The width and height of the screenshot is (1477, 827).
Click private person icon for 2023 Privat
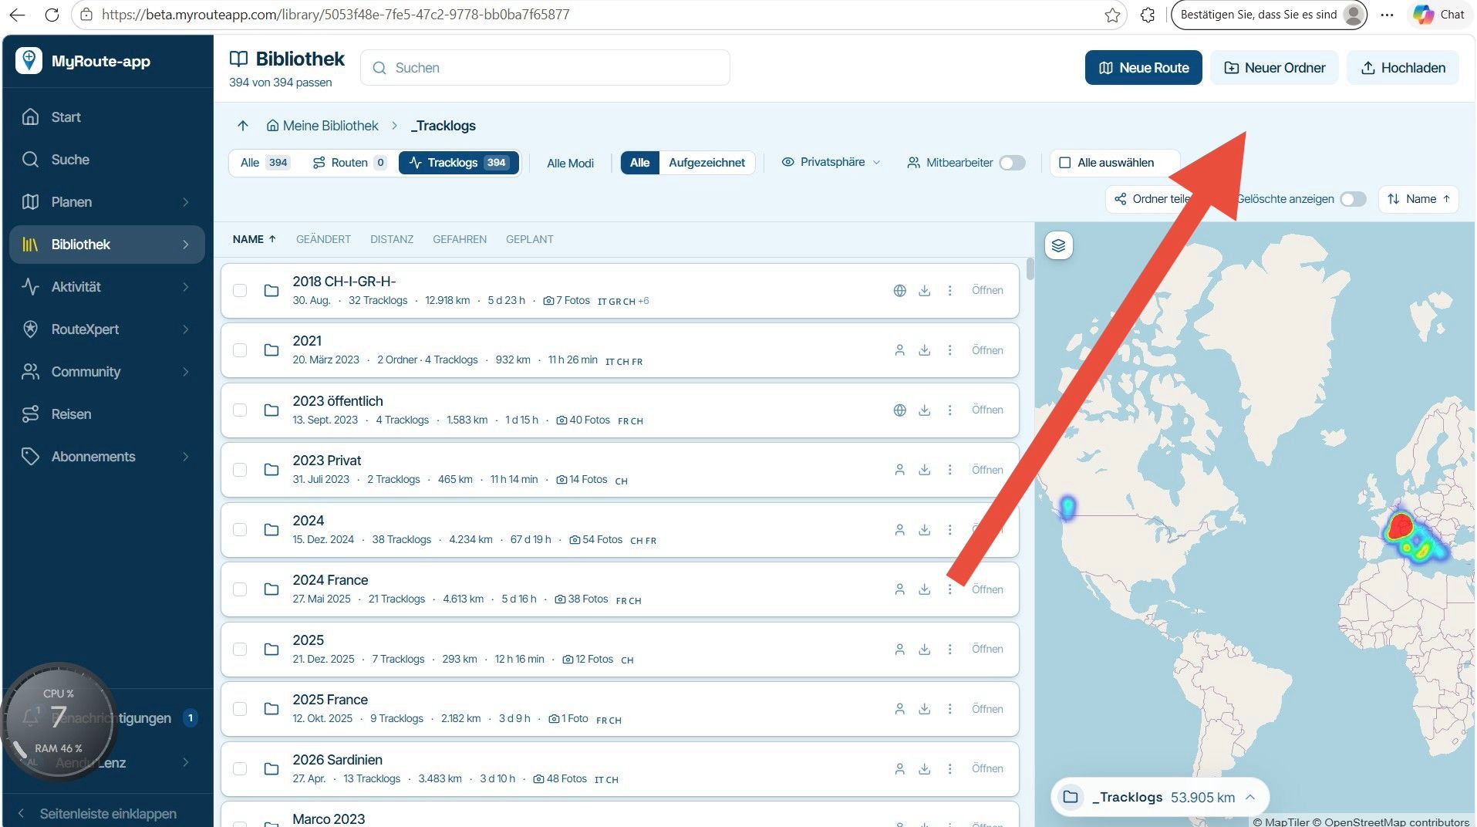click(x=899, y=470)
